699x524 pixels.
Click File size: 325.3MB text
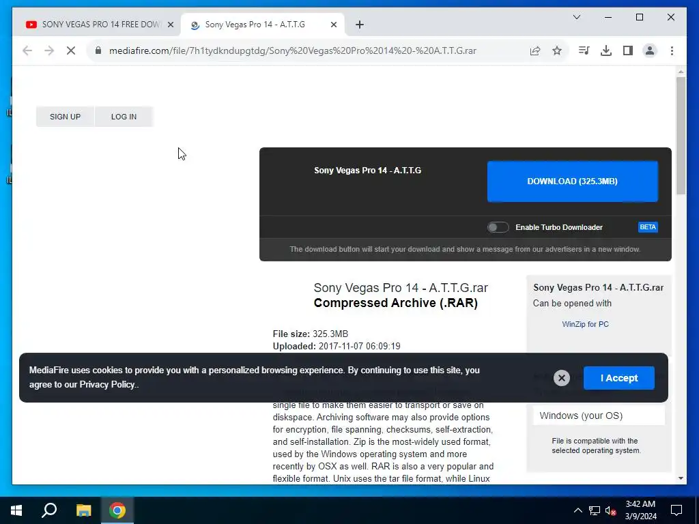point(311,334)
